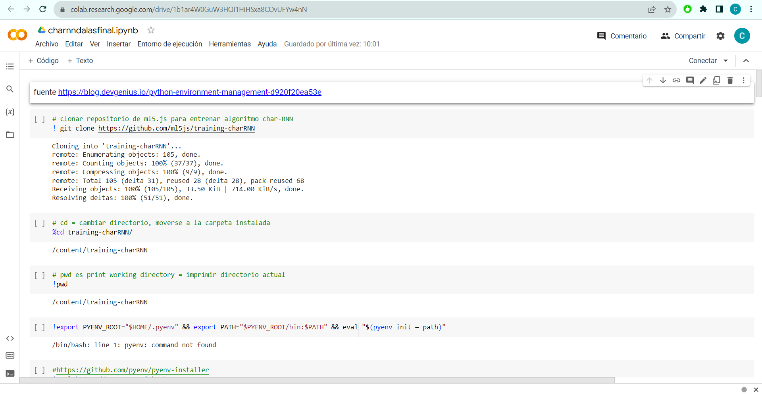Delete cell with trash icon

[730, 81]
